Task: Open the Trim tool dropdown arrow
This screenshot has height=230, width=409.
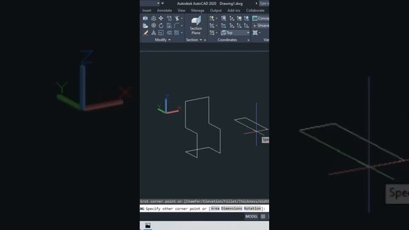Action: point(181,19)
